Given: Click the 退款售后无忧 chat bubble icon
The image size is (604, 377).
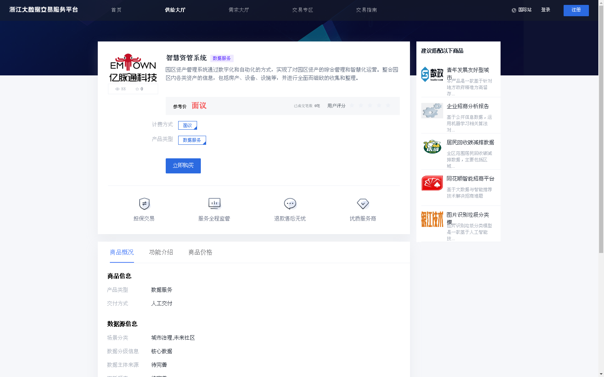Looking at the screenshot, I should point(290,204).
